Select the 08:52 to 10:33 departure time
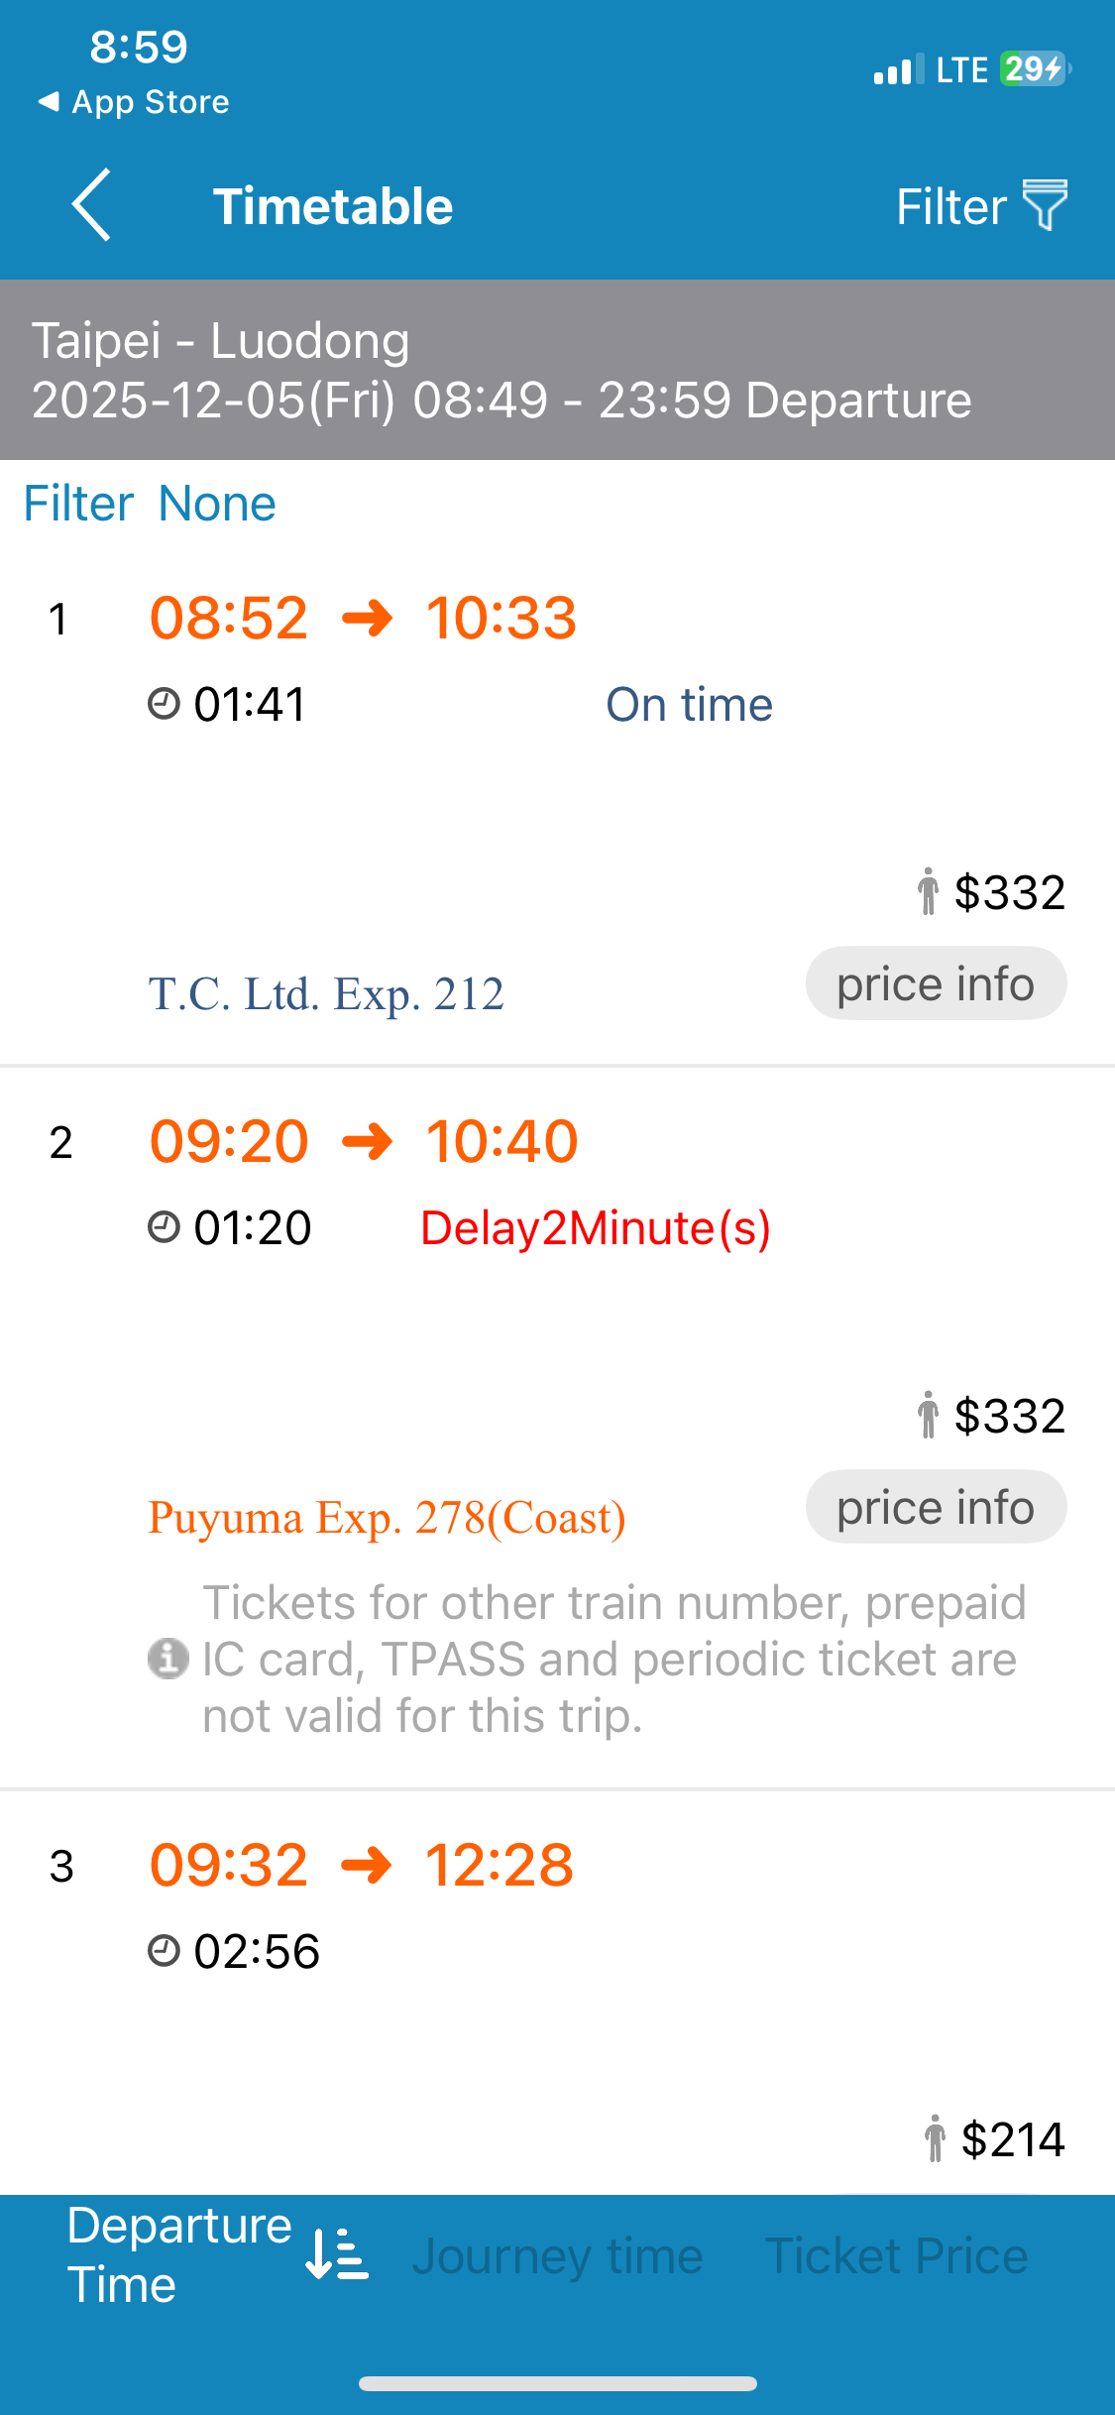This screenshot has height=2415, width=1115. 363,618
